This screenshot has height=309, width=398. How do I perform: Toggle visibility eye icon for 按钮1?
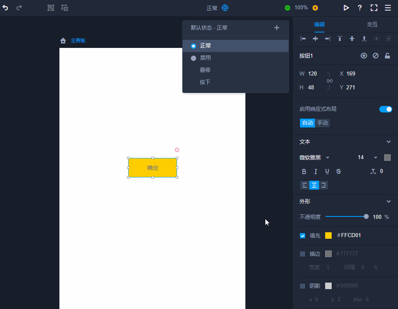[364, 56]
